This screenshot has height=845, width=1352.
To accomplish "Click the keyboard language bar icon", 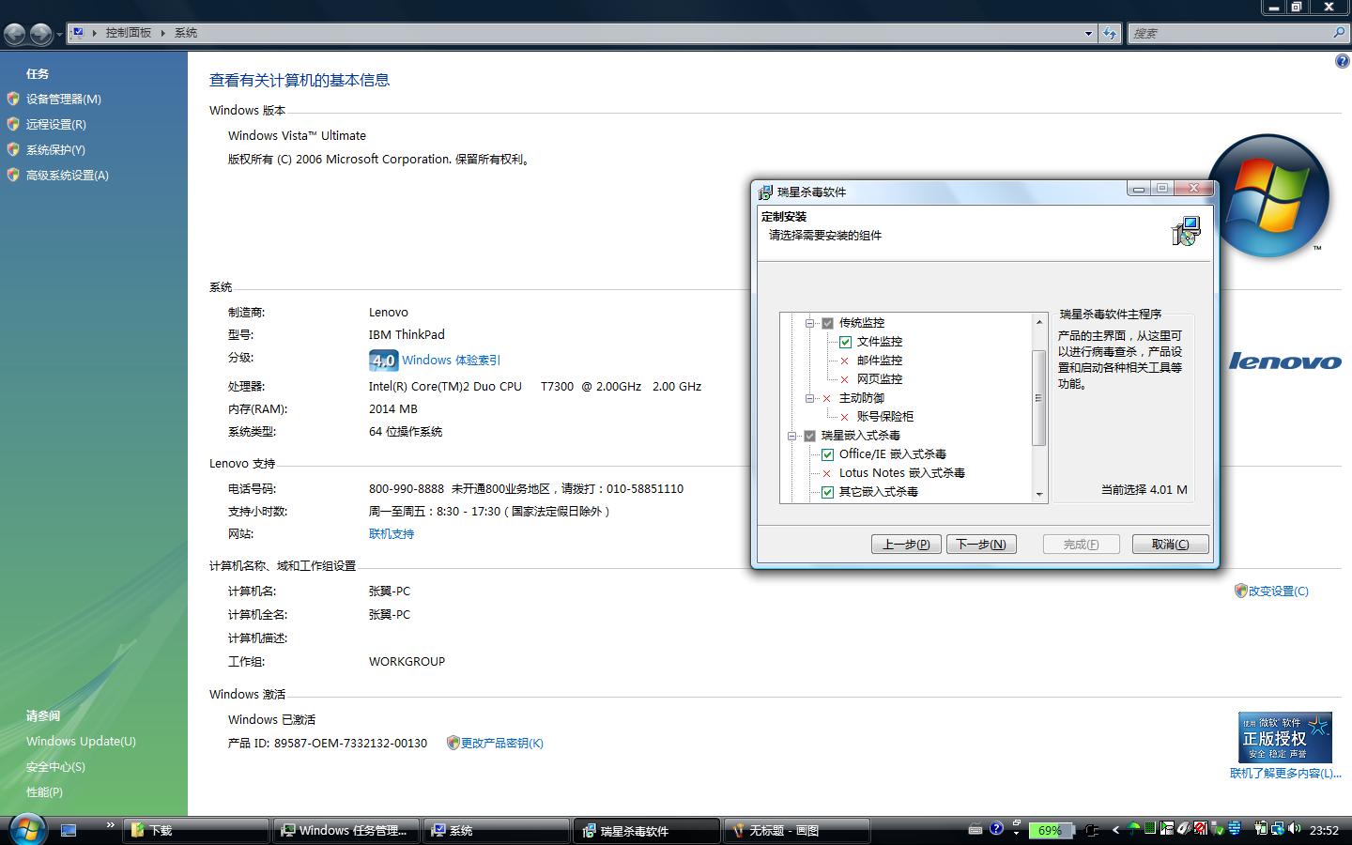I will [x=975, y=829].
